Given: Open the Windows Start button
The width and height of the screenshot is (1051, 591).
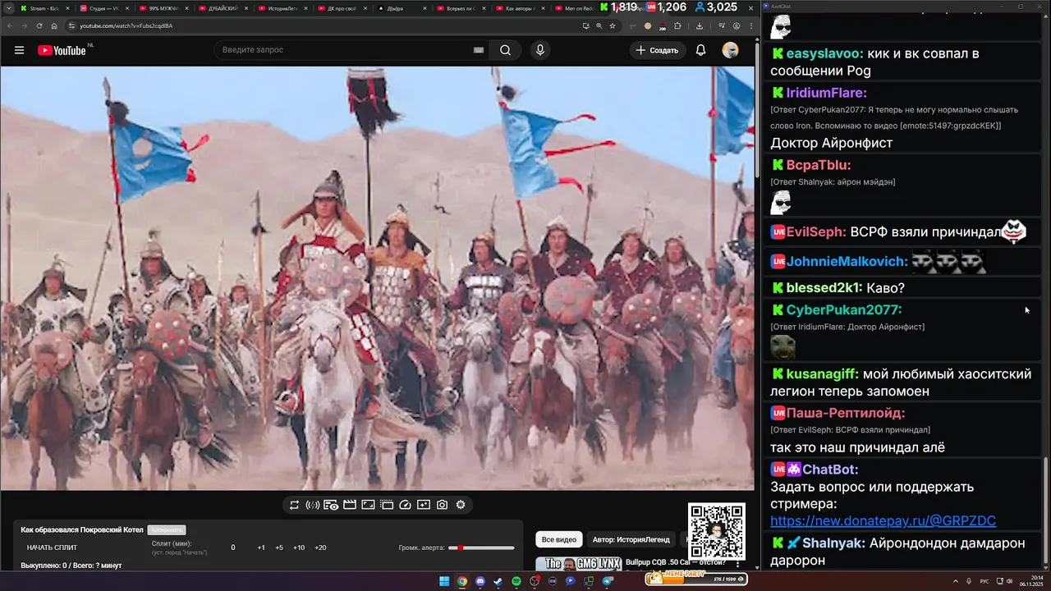Looking at the screenshot, I should [444, 581].
